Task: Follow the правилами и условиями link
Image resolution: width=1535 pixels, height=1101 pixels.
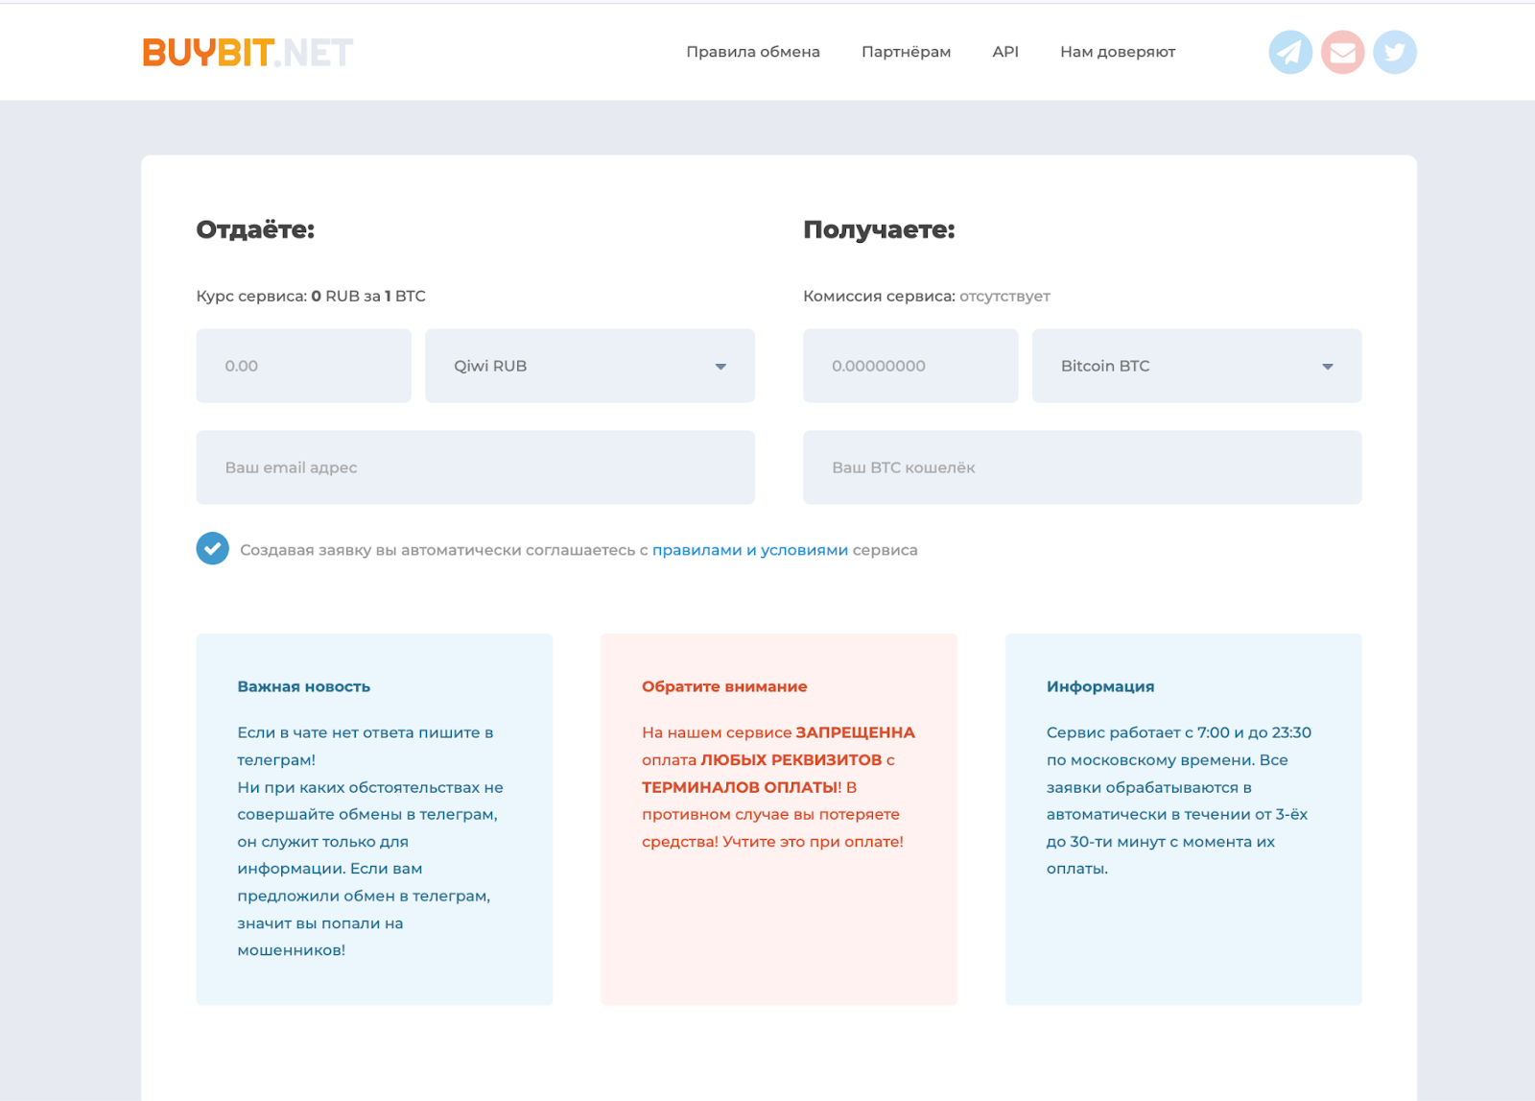Action: [749, 550]
